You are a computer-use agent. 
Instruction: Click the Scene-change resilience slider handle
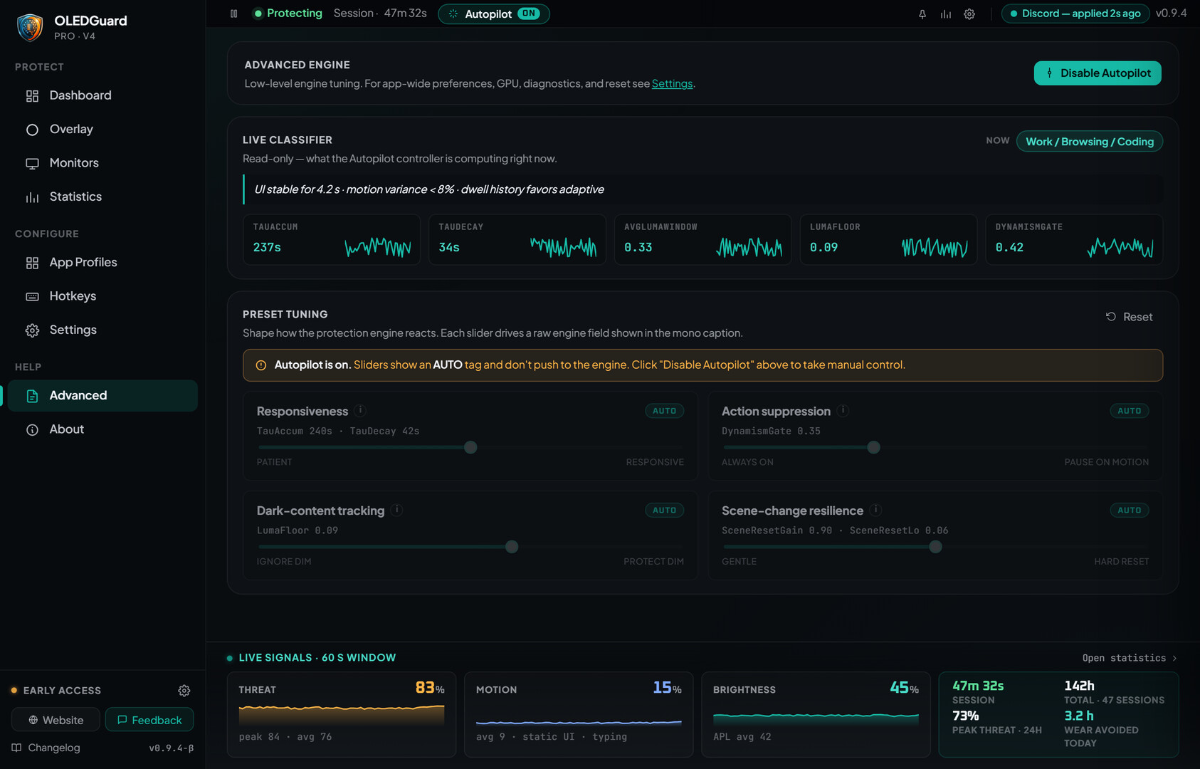click(x=935, y=548)
